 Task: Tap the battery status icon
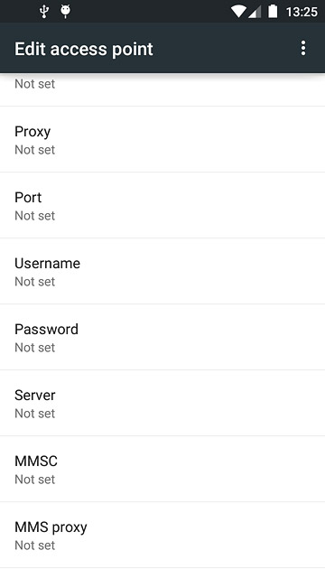click(x=273, y=12)
